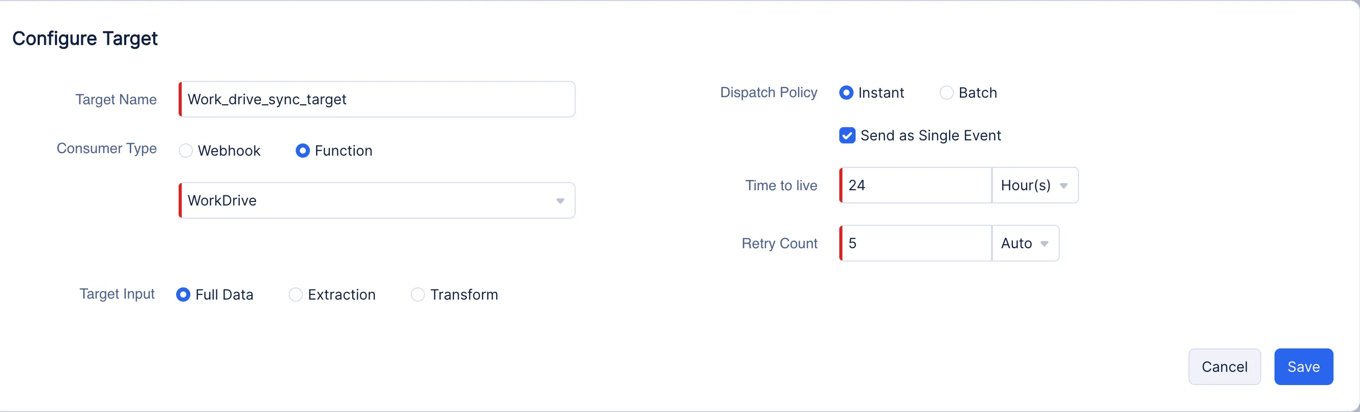Click the Save button
Viewport: 1360px width, 412px height.
(x=1303, y=367)
